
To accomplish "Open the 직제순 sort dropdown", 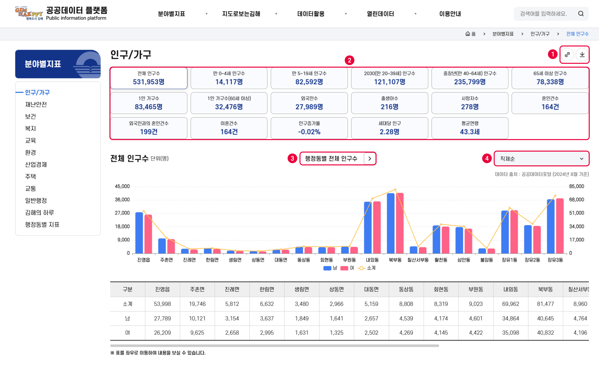I will [542, 159].
